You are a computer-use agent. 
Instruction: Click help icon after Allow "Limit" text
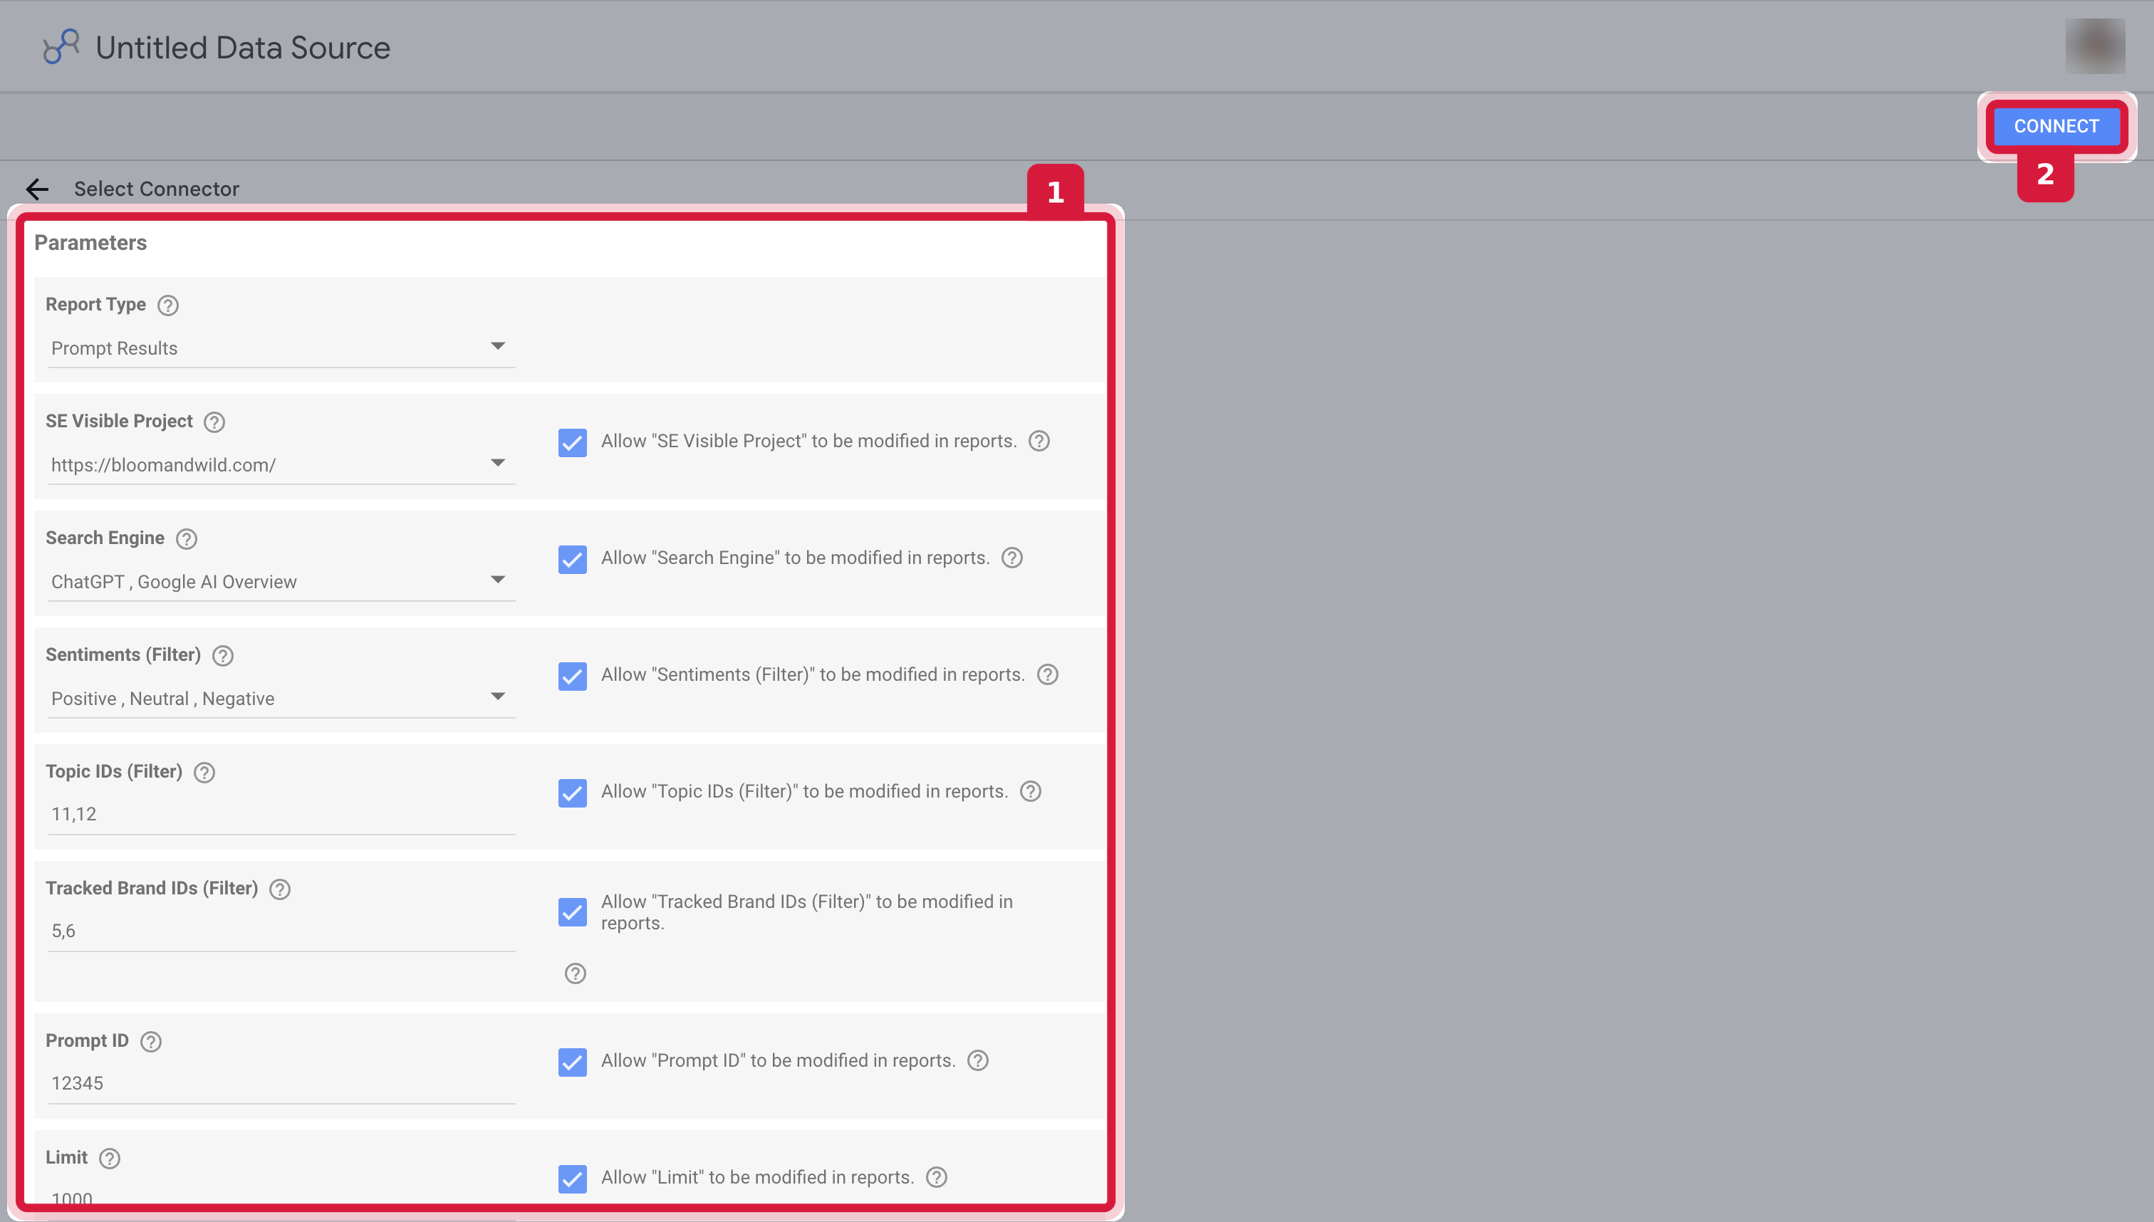click(937, 1176)
